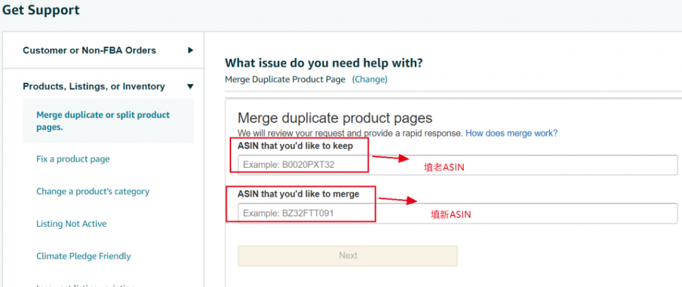
Task: Click the ASIN that you'd like to keep label
Action: (295, 146)
